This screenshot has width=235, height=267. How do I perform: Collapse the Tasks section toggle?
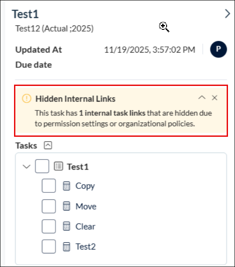point(48,146)
